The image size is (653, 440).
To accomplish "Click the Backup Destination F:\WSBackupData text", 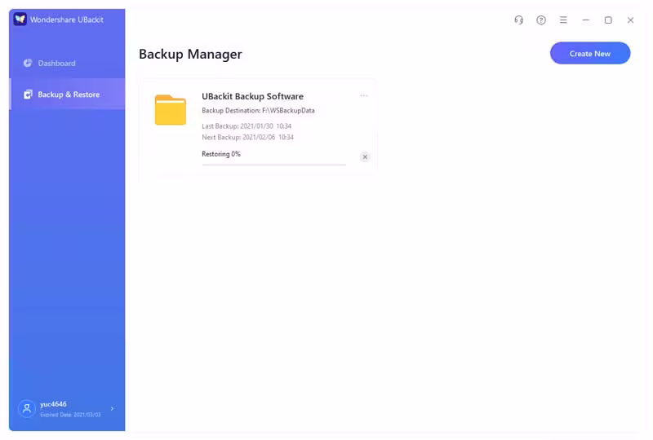I will pos(258,111).
